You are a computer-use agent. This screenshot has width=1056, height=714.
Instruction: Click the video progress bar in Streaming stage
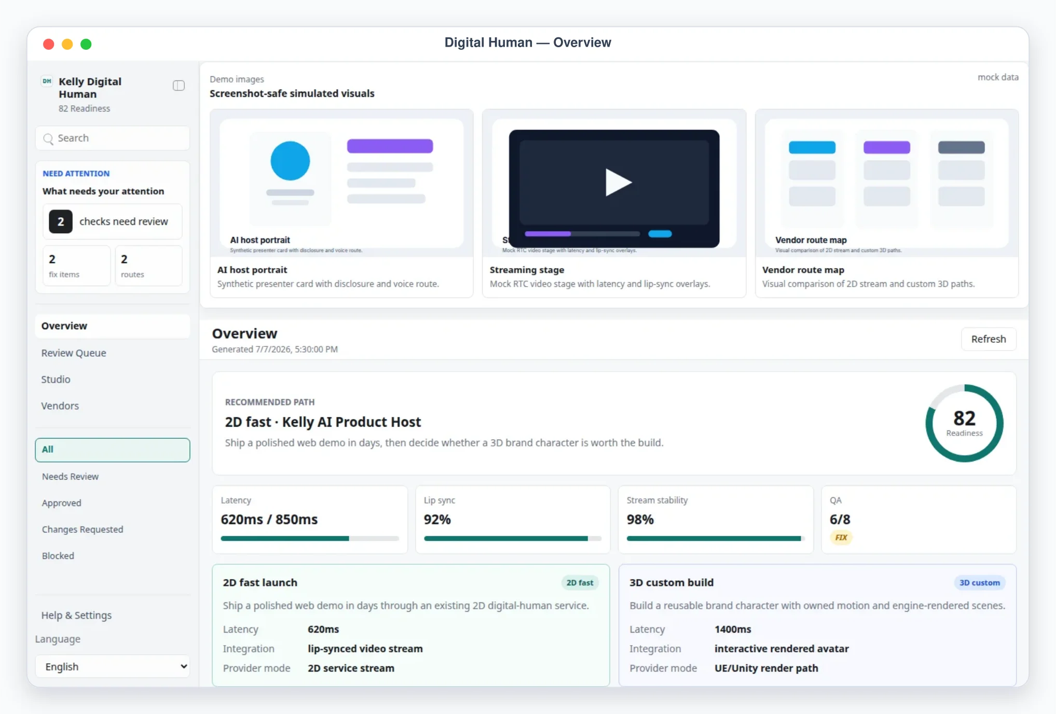click(x=582, y=234)
